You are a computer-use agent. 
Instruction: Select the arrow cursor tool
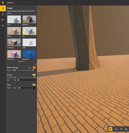(x=110, y=129)
